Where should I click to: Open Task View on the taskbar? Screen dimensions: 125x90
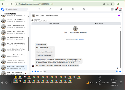click(11, 83)
